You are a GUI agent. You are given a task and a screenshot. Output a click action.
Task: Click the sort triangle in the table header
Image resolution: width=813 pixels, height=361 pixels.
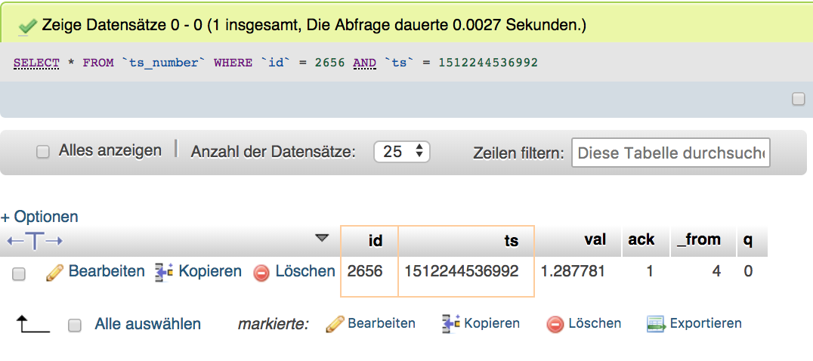pyautogui.click(x=323, y=238)
